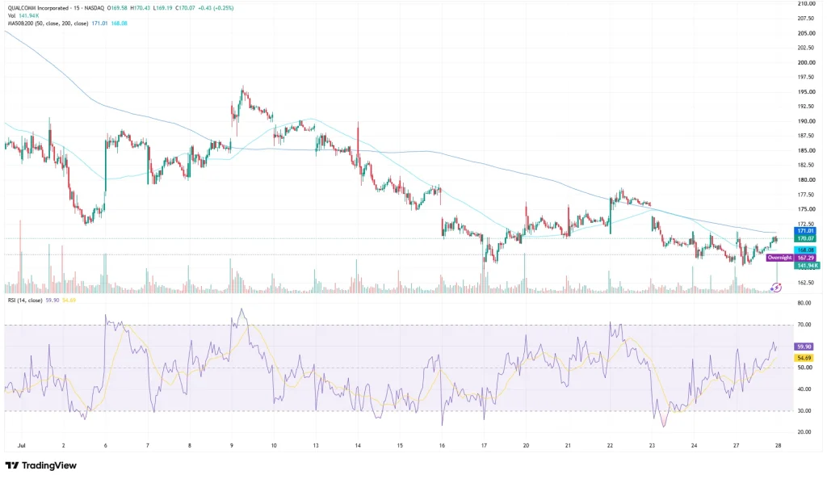Image resolution: width=827 pixels, height=479 pixels.
Task: Click the 195.00 price scale label
Action: click(807, 92)
